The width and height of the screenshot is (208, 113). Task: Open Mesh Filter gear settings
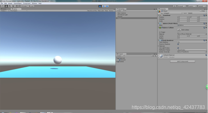click(x=206, y=23)
